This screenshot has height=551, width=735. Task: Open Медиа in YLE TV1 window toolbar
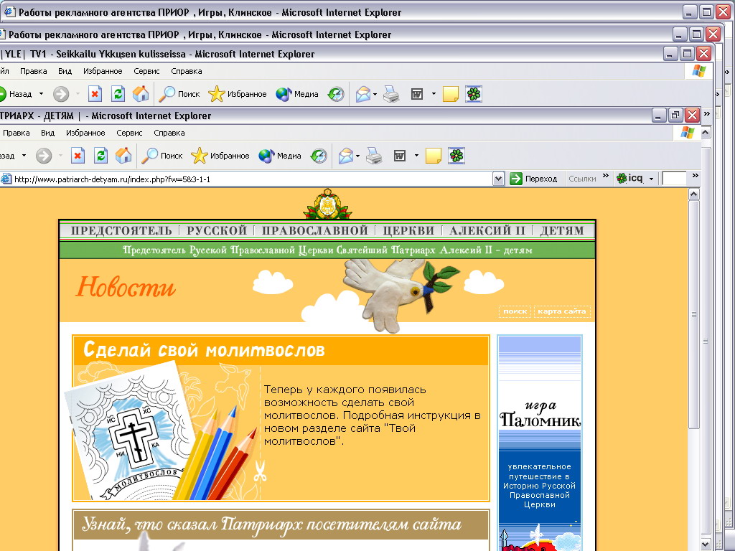tap(297, 94)
